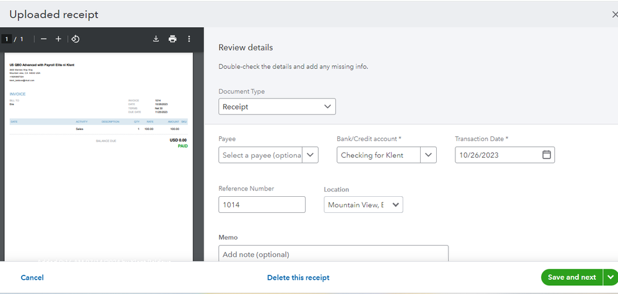Click the Reference Number field

[x=262, y=205]
